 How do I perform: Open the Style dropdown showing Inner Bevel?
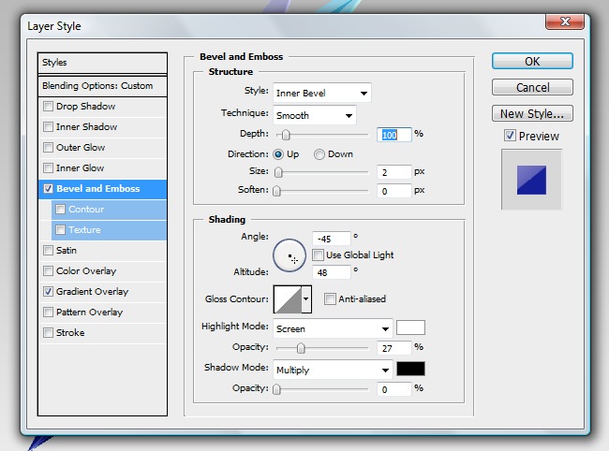pos(322,93)
